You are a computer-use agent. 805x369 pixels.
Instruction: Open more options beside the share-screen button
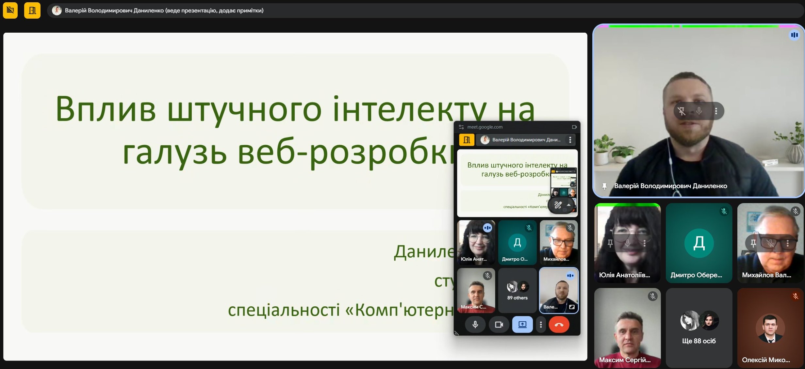pyautogui.click(x=541, y=325)
